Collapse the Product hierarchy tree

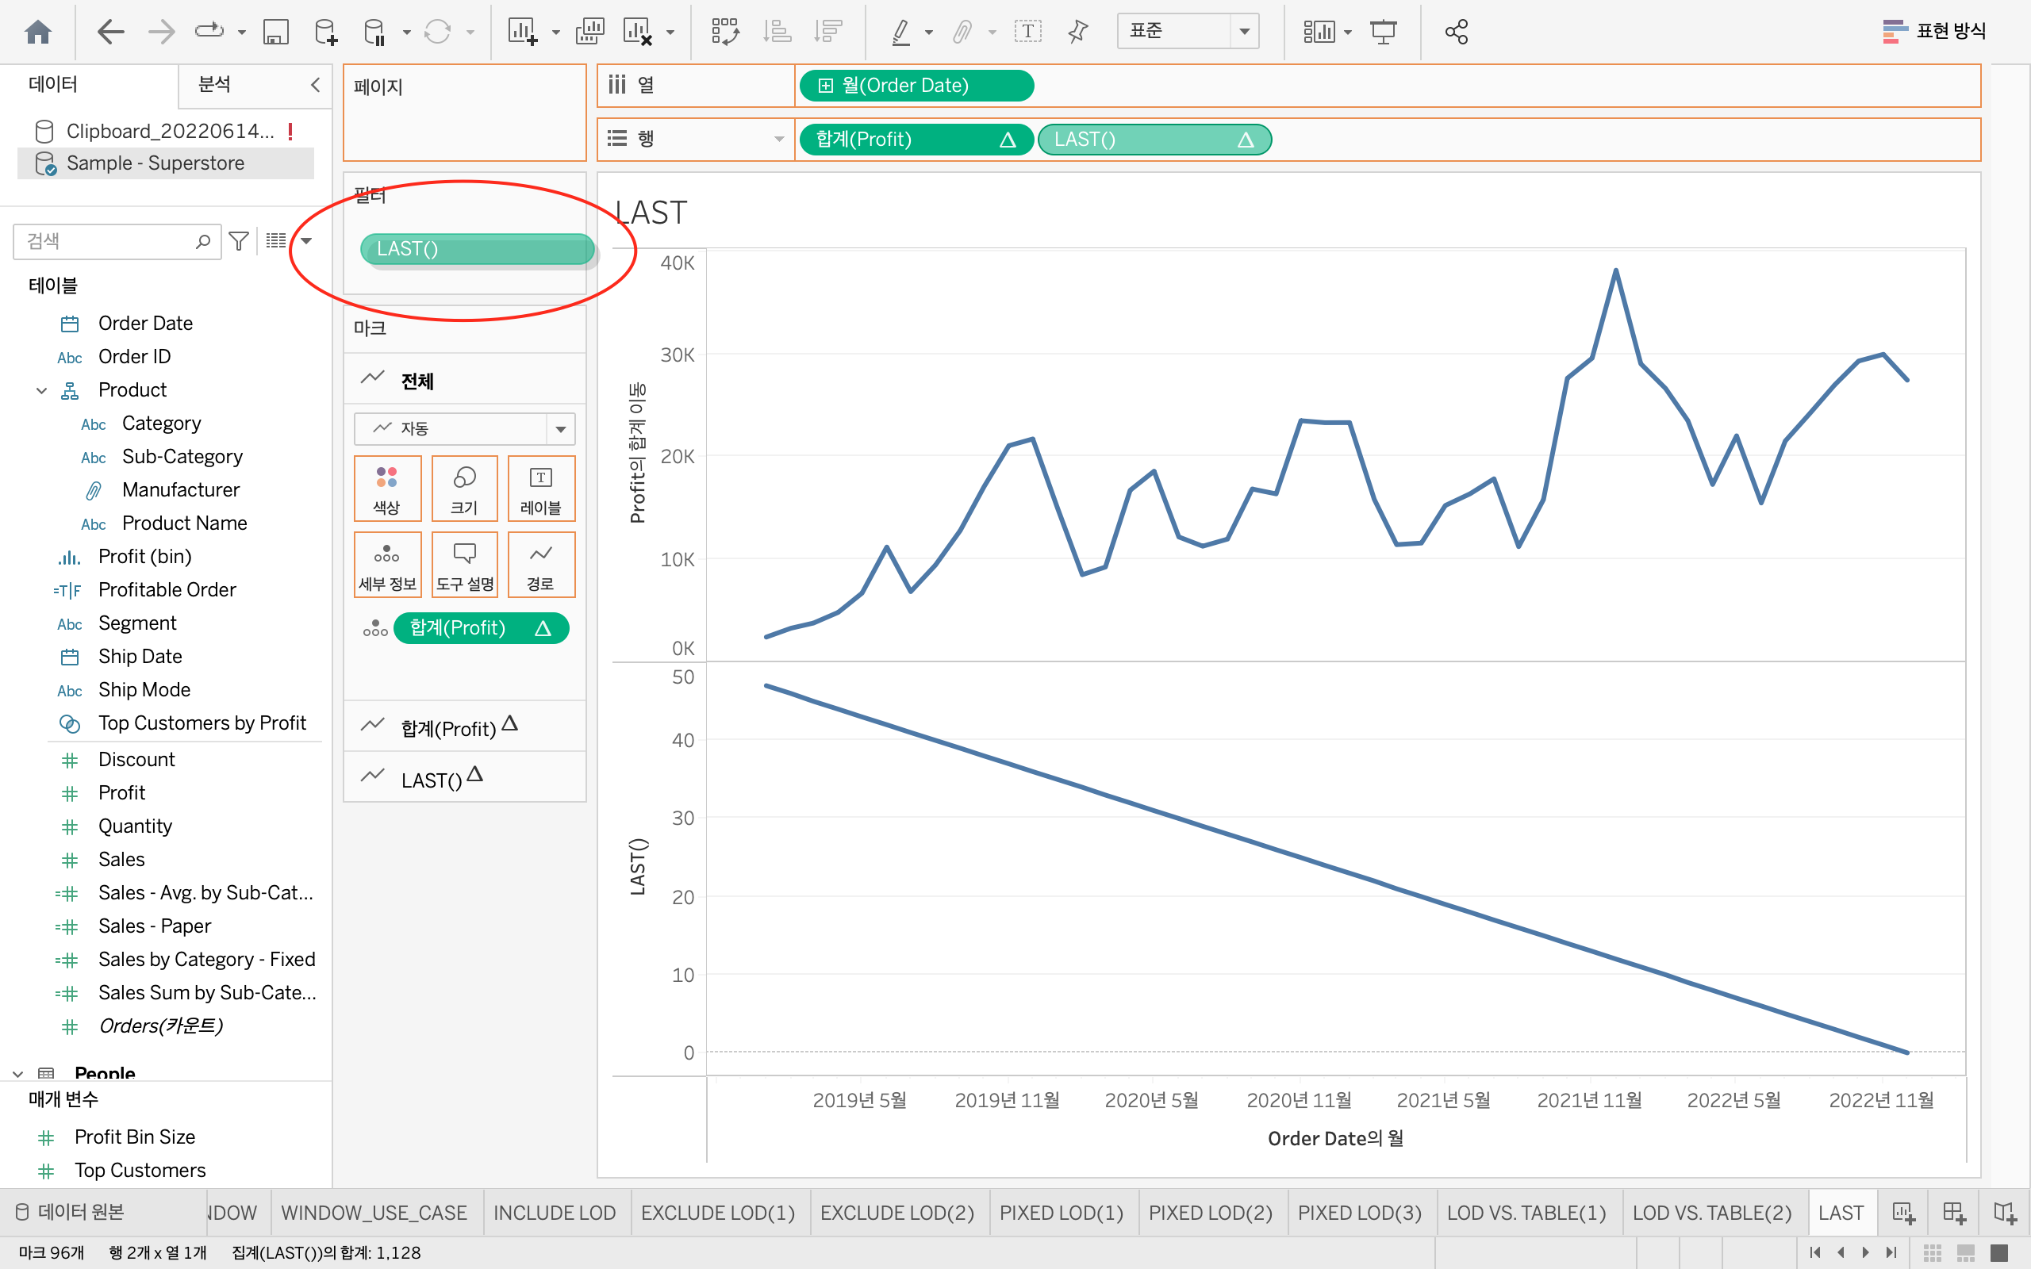41,390
